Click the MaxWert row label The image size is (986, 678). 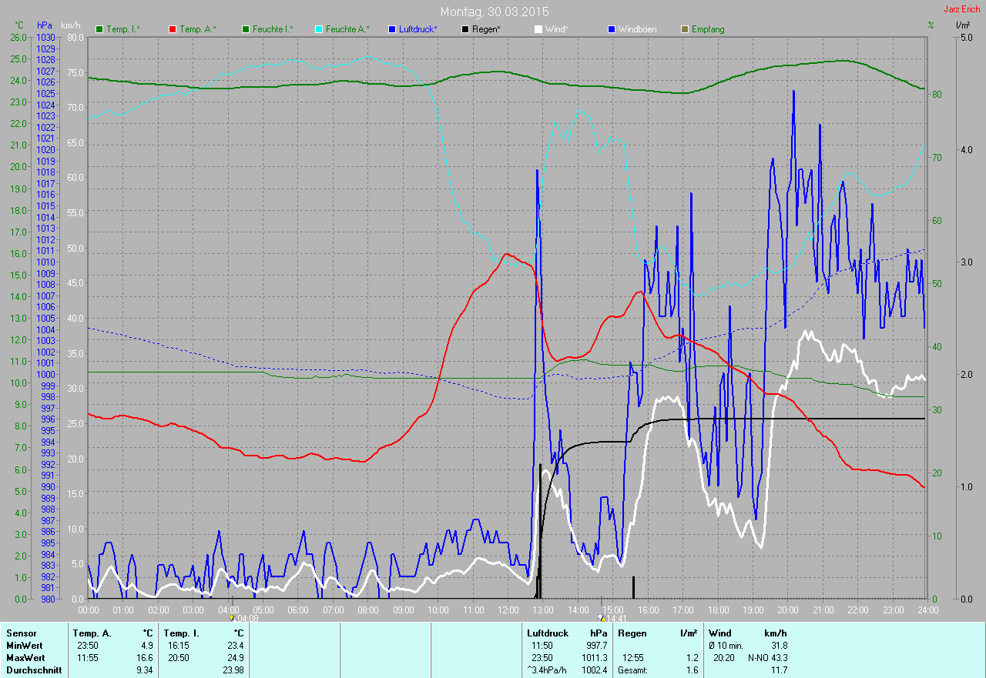coord(25,658)
